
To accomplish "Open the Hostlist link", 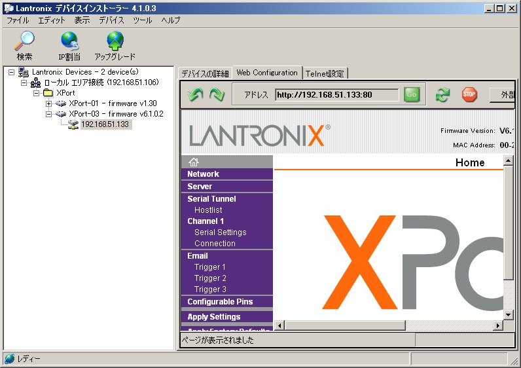I will [208, 210].
